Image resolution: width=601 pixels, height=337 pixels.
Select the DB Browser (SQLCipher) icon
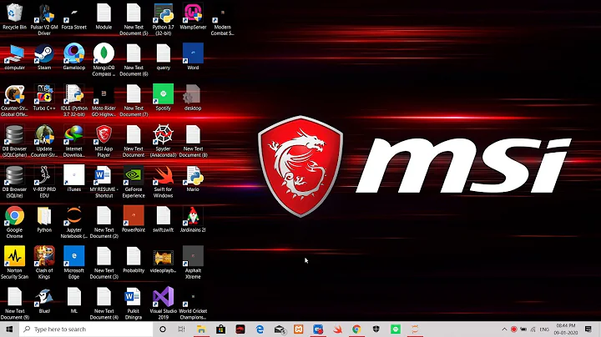(14, 141)
